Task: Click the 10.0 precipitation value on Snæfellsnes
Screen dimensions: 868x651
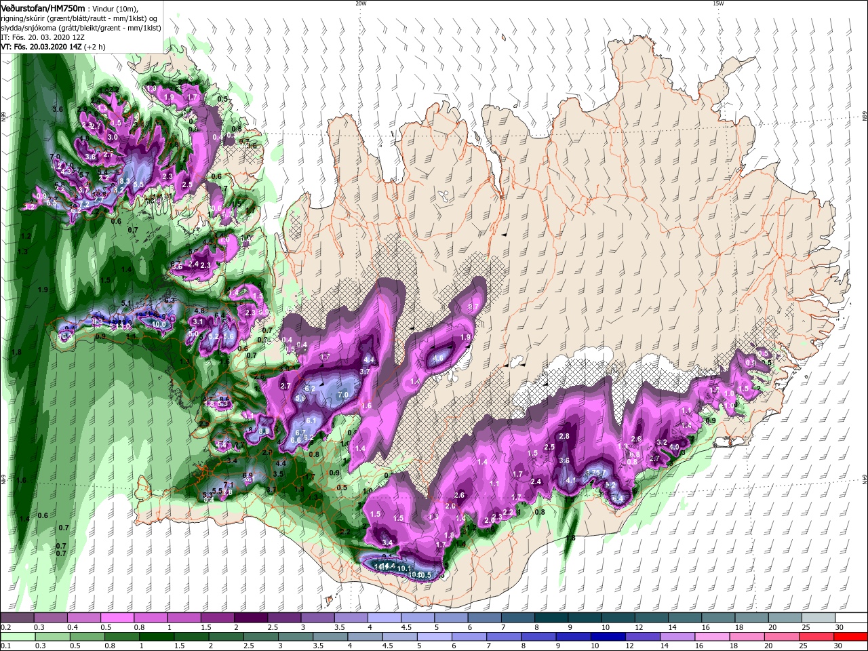Action: pos(159,324)
